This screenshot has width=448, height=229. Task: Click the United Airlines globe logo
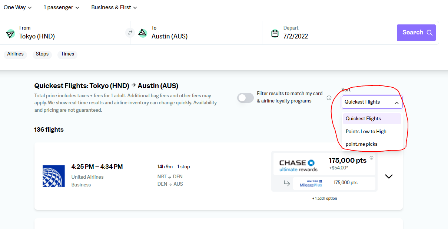53,177
